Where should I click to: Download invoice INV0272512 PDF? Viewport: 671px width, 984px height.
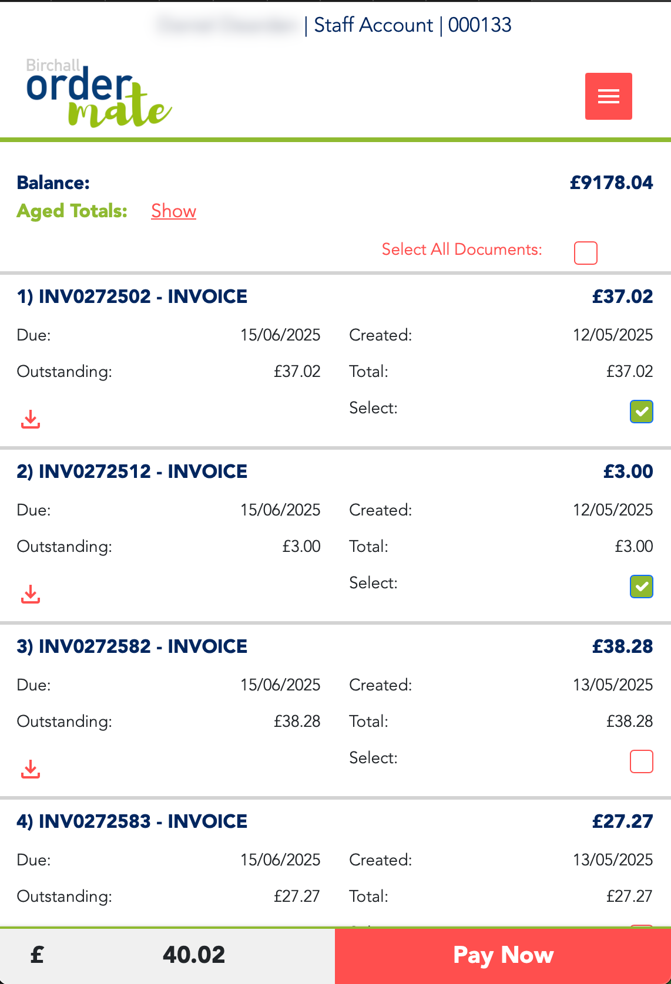[31, 594]
